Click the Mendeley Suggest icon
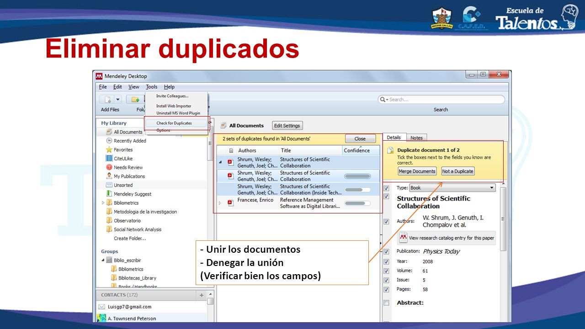Image resolution: width=585 pixels, height=329 pixels. [109, 194]
